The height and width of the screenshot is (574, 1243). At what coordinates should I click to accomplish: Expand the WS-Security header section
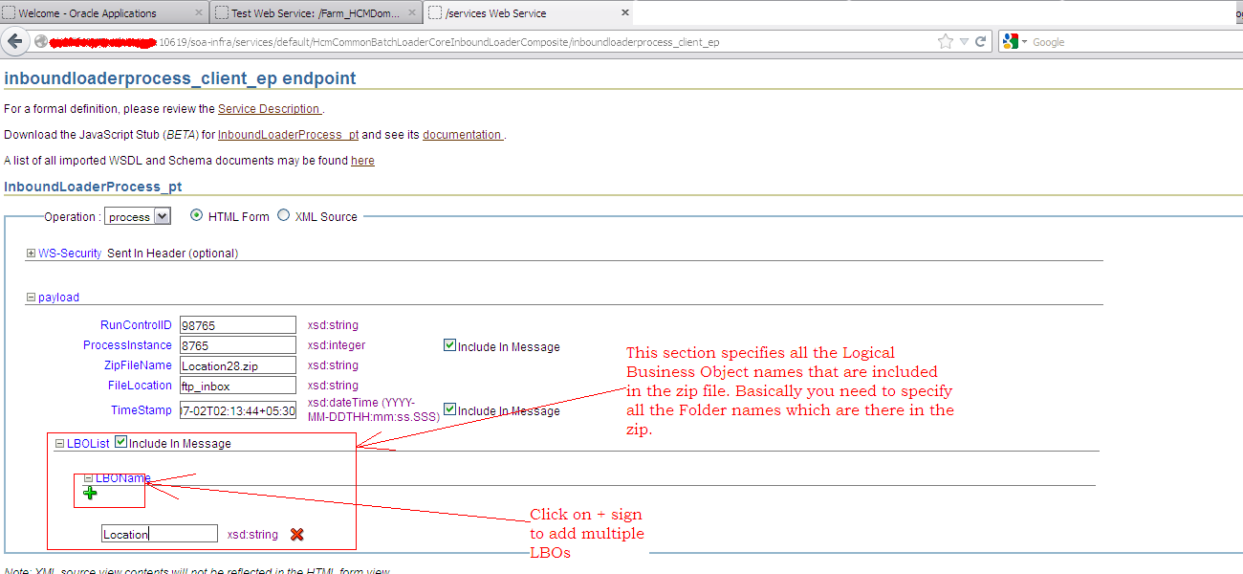coord(30,253)
